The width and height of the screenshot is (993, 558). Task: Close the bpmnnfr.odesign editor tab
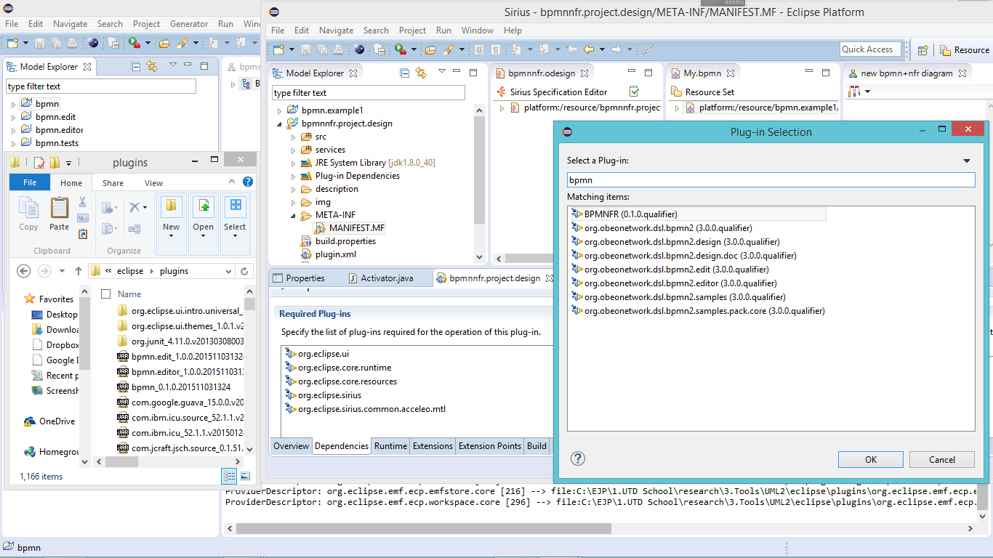[x=584, y=73]
